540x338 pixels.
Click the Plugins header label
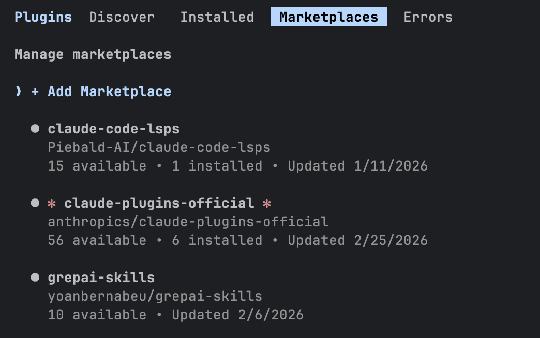[x=43, y=17]
